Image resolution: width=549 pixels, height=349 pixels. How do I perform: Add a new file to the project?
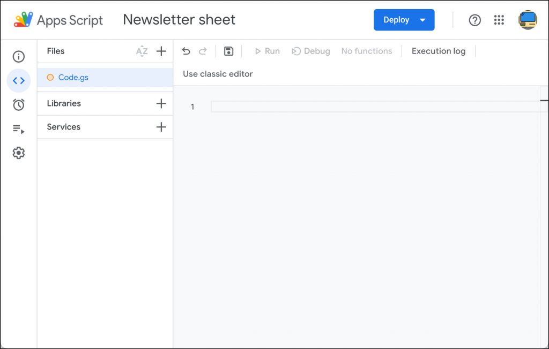tap(161, 51)
